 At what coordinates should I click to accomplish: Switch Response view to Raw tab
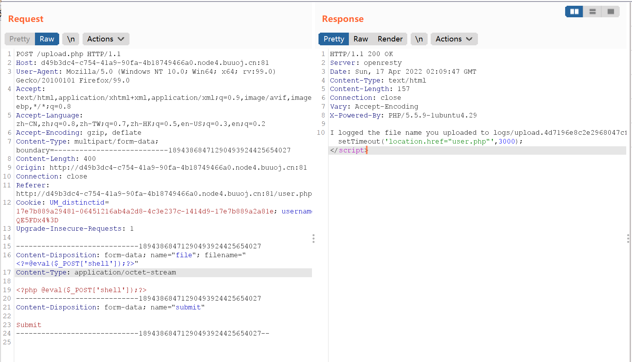click(x=361, y=39)
